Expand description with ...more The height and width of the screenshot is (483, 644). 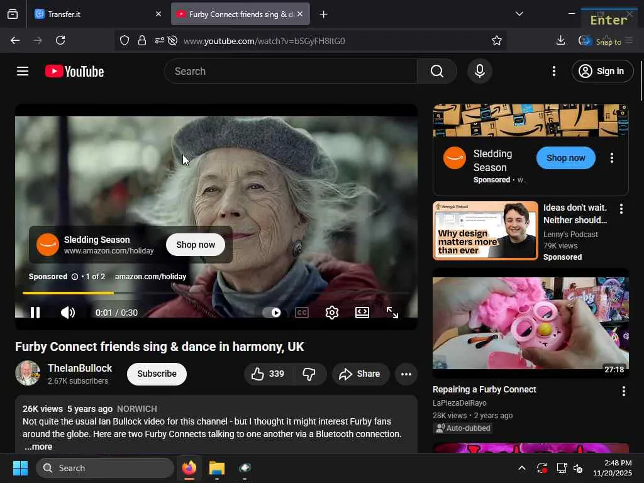click(x=38, y=447)
